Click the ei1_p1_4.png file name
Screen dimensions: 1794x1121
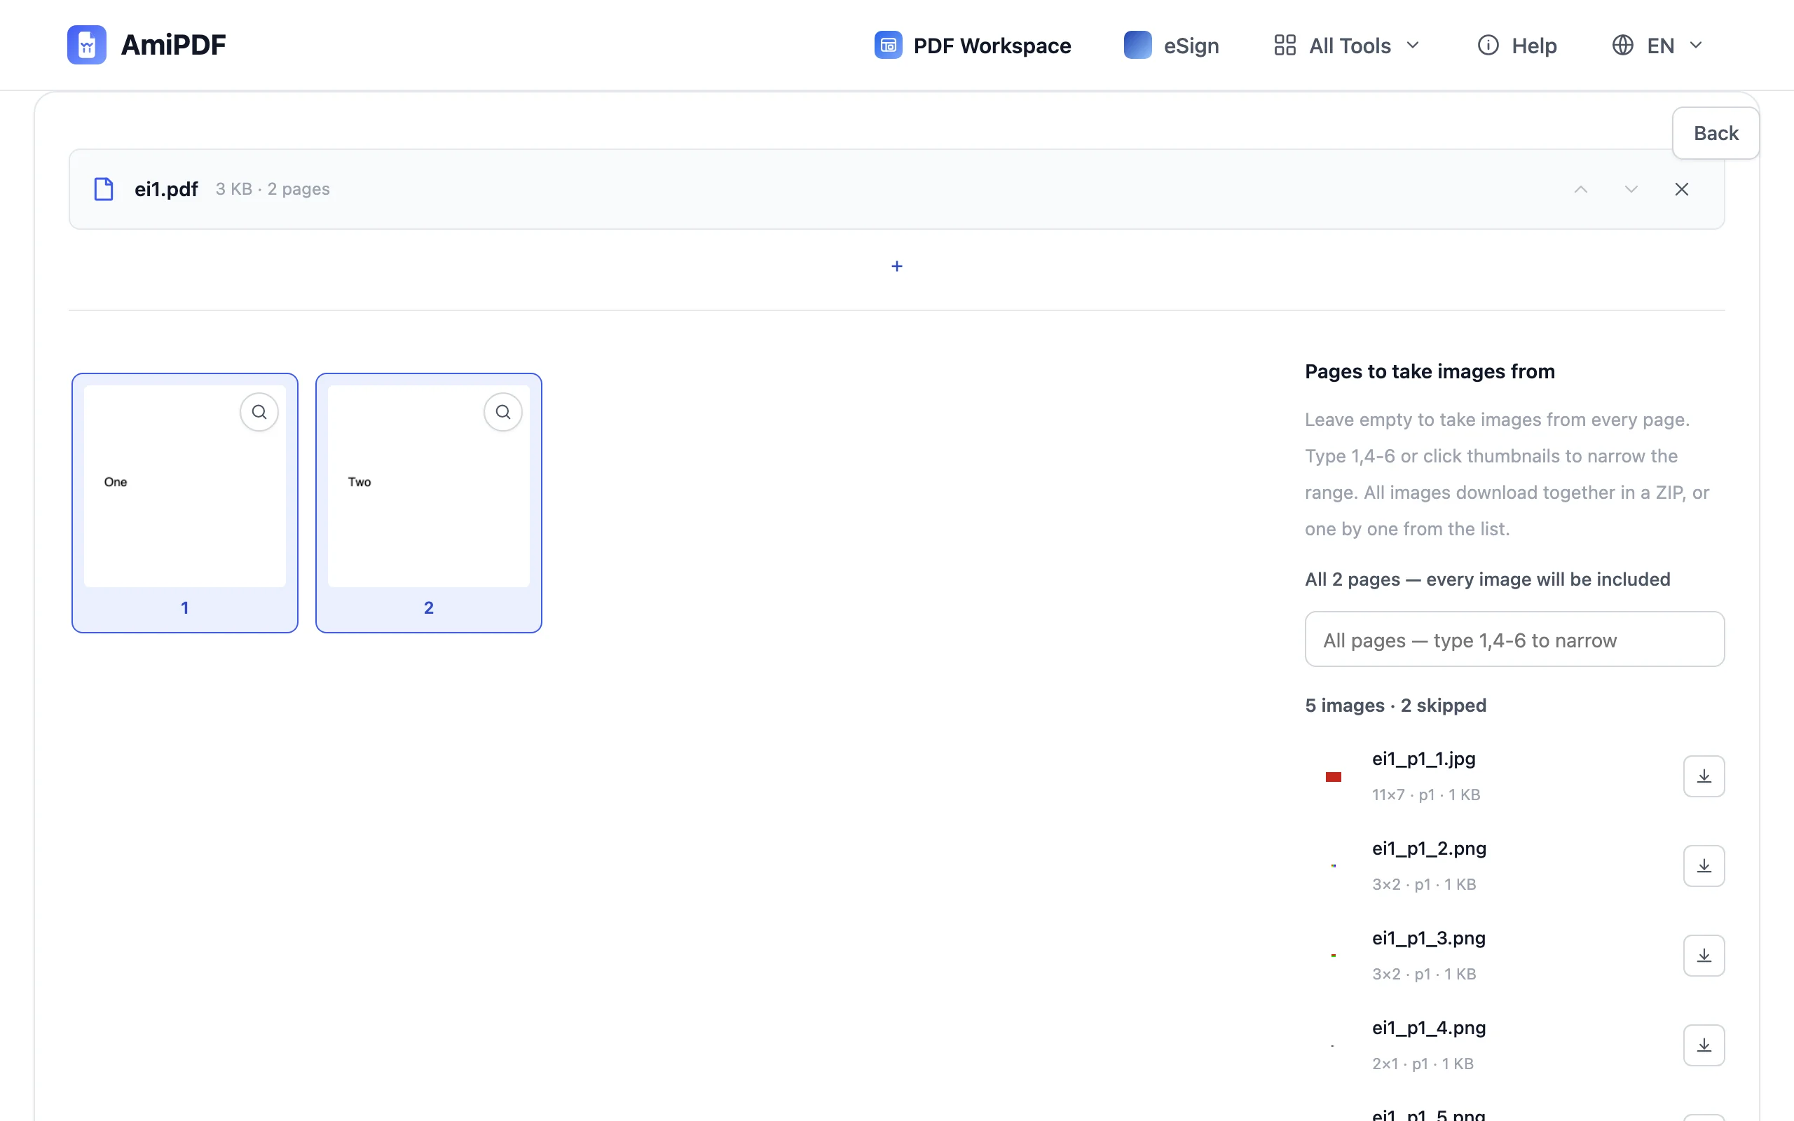tap(1428, 1029)
